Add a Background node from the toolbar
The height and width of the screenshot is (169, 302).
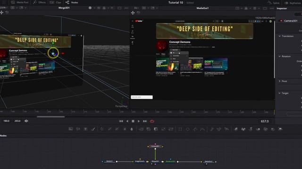tap(71, 129)
